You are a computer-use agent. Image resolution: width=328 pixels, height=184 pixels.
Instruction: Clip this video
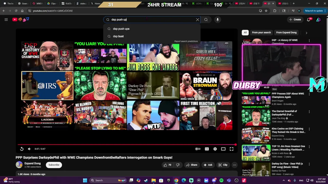tap(223, 165)
